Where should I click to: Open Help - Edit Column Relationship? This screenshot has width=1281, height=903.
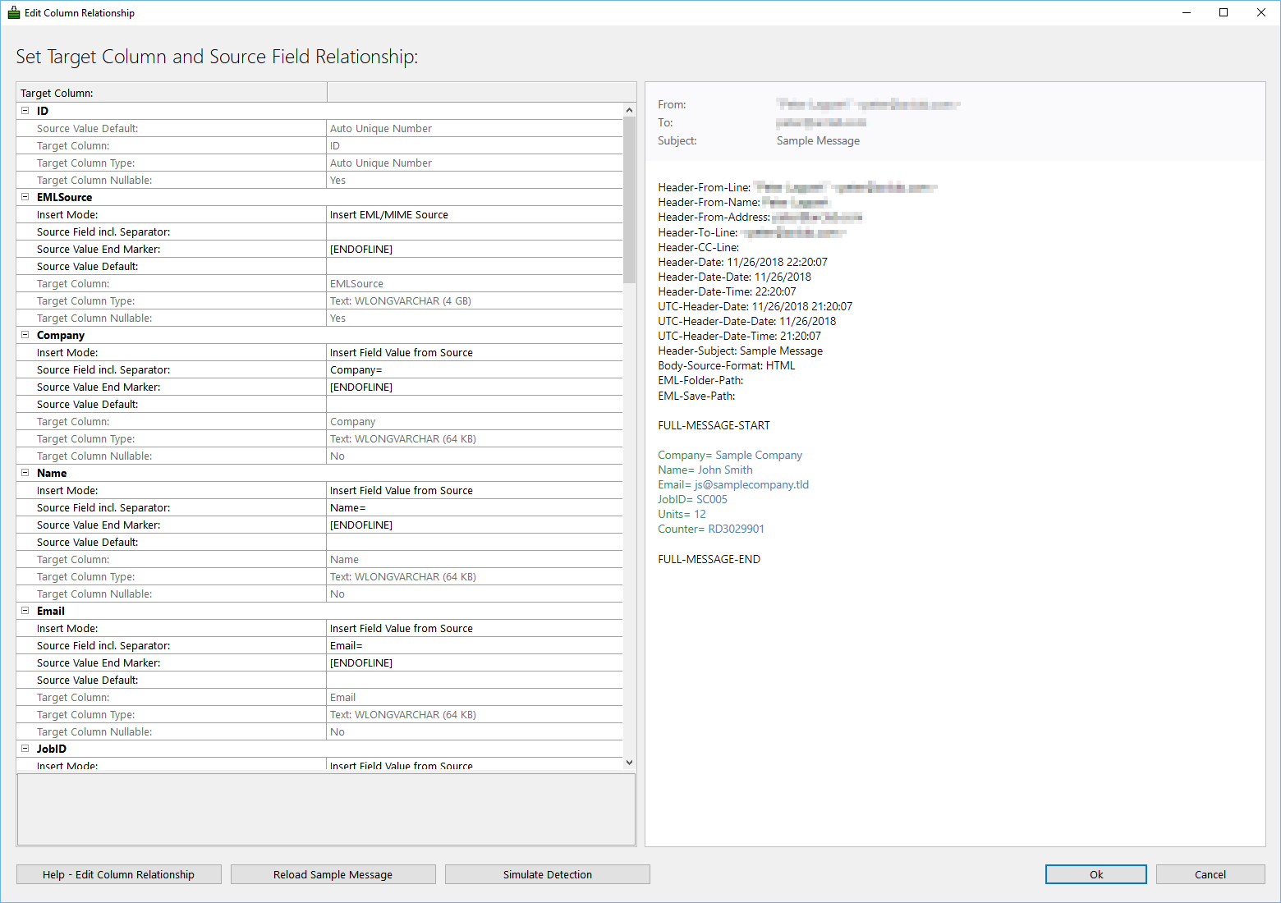(119, 874)
